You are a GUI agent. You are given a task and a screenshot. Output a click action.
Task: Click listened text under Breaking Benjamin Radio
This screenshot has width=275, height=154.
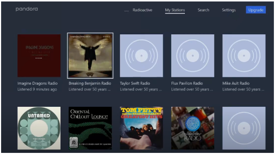click(x=89, y=89)
